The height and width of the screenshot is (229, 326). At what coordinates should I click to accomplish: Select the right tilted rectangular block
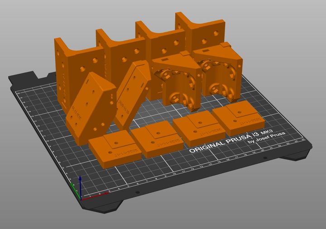click(x=132, y=93)
